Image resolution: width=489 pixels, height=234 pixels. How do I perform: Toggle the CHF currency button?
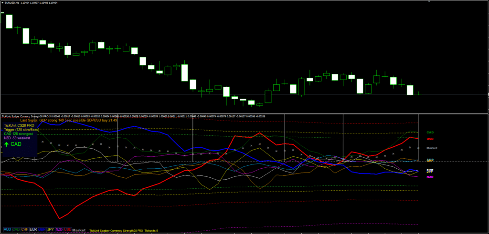point(25,229)
